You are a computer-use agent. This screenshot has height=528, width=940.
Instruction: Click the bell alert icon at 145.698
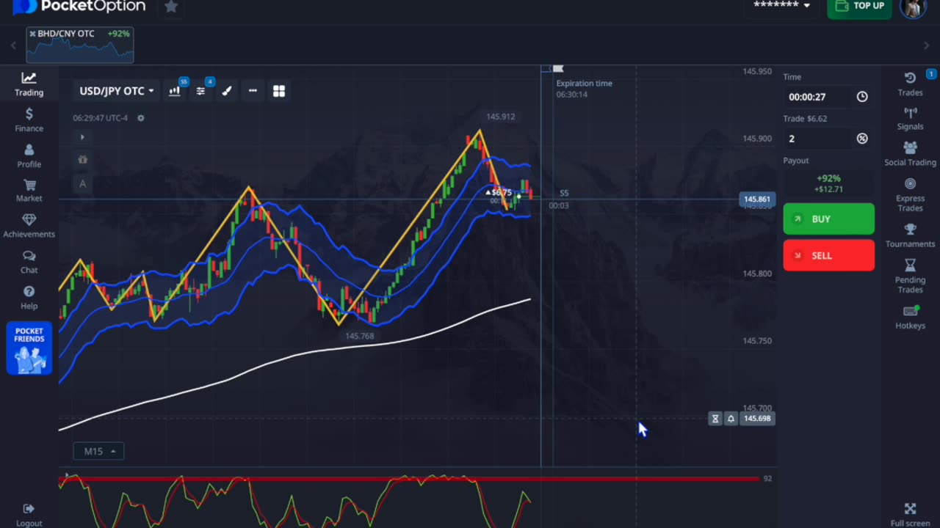731,419
